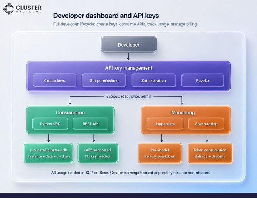This screenshot has width=257, height=198.
Task: Click 'Token consumption' text
Action: 210,150
